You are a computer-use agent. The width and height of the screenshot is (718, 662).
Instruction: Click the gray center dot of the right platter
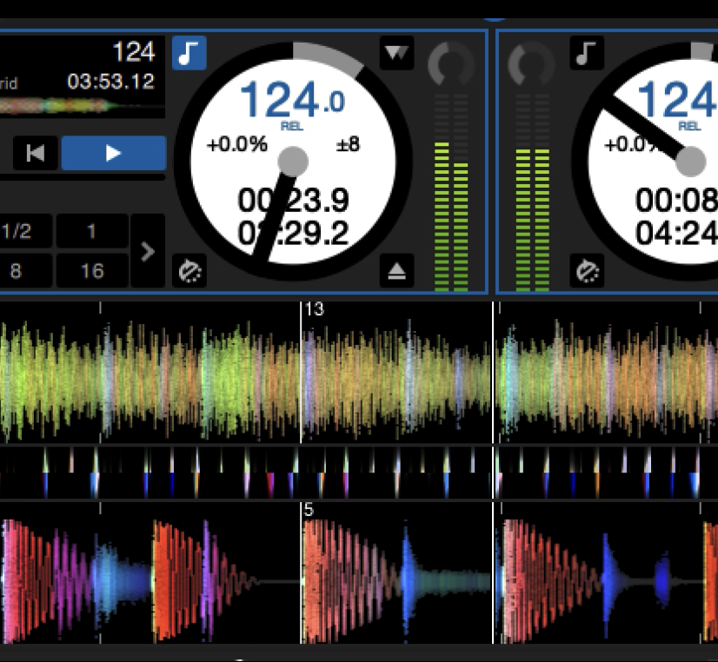click(x=690, y=162)
